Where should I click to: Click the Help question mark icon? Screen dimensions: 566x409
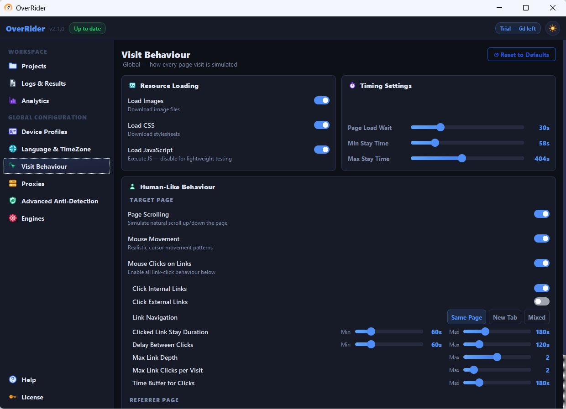click(x=13, y=380)
